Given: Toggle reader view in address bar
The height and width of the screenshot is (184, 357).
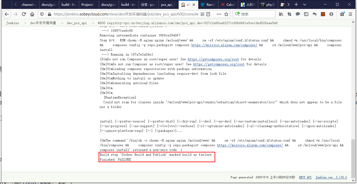Looking at the screenshot, I should tap(208, 14).
